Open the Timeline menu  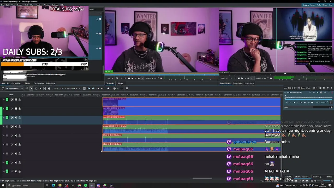click(38, 5)
